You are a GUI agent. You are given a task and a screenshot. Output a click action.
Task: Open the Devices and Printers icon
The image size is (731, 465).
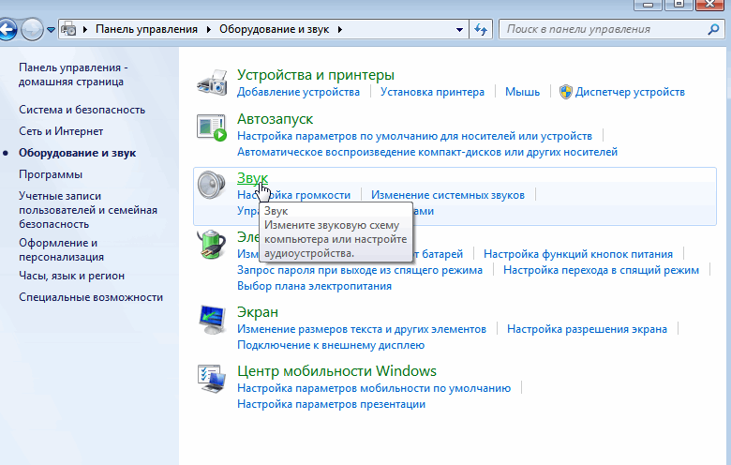pos(212,82)
